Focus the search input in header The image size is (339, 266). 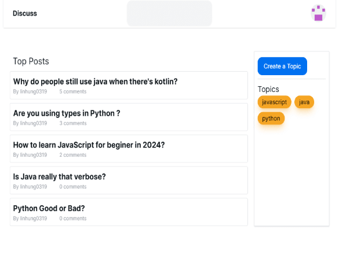pos(169,13)
